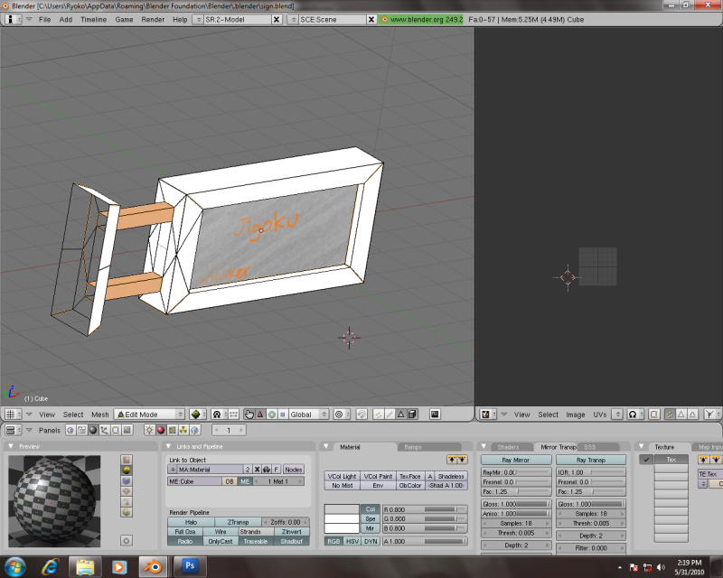Screen dimensions: 723x578
Task: Open the Mesh menu in 3D header
Action: [100, 415]
